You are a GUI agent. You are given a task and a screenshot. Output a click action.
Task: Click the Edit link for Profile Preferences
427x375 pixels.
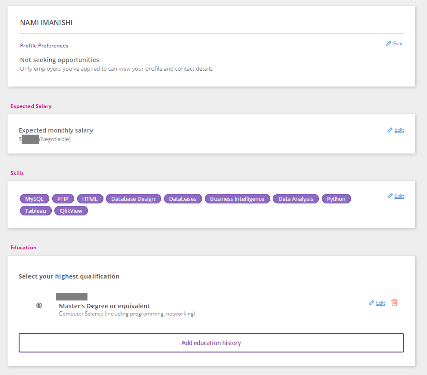398,44
